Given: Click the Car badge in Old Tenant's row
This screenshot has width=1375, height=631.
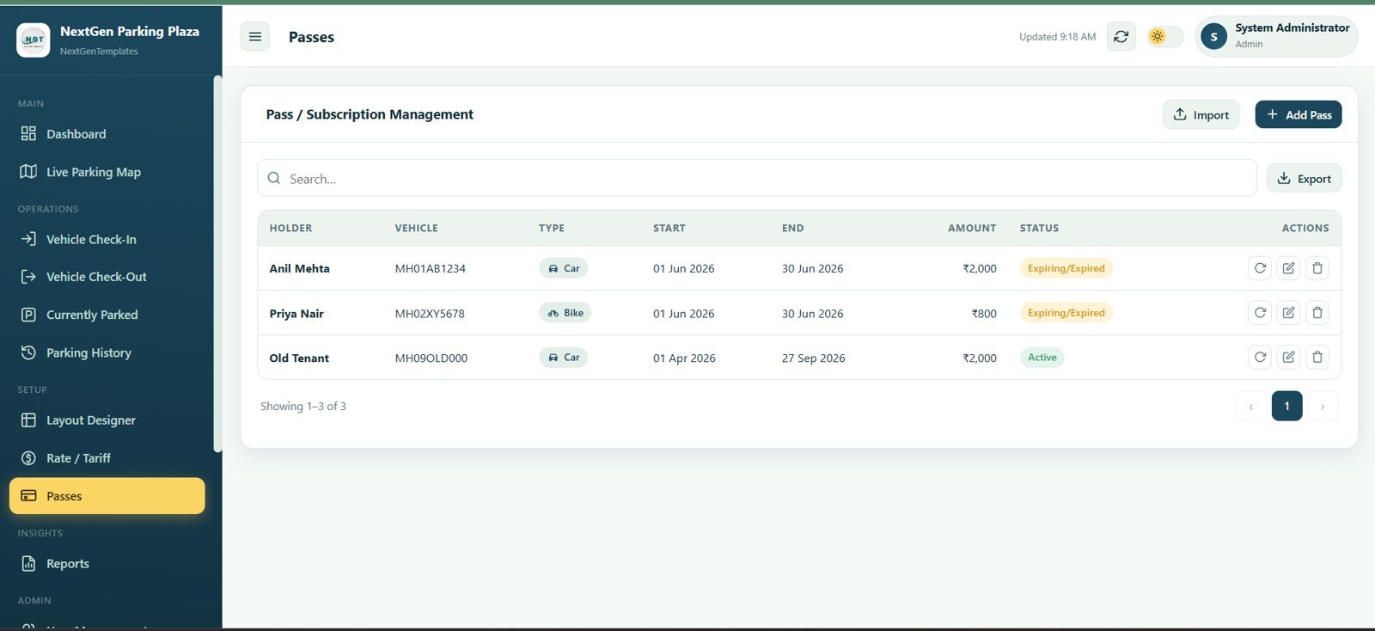Looking at the screenshot, I should point(563,357).
